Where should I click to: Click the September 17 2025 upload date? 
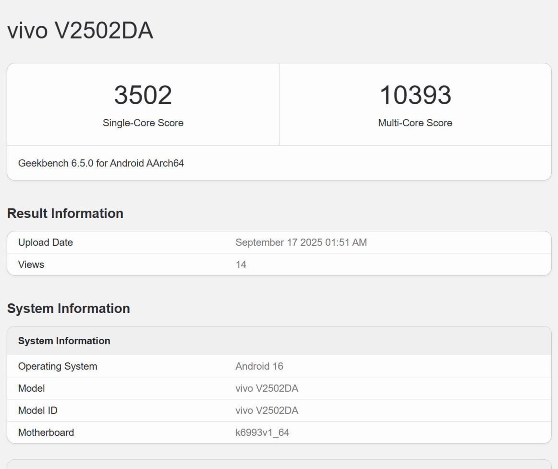[301, 242]
